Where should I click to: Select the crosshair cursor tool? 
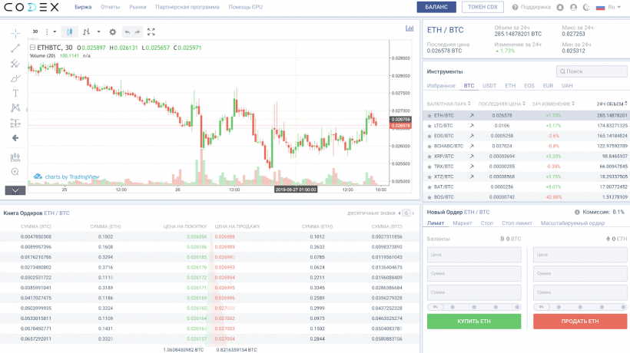(x=15, y=33)
